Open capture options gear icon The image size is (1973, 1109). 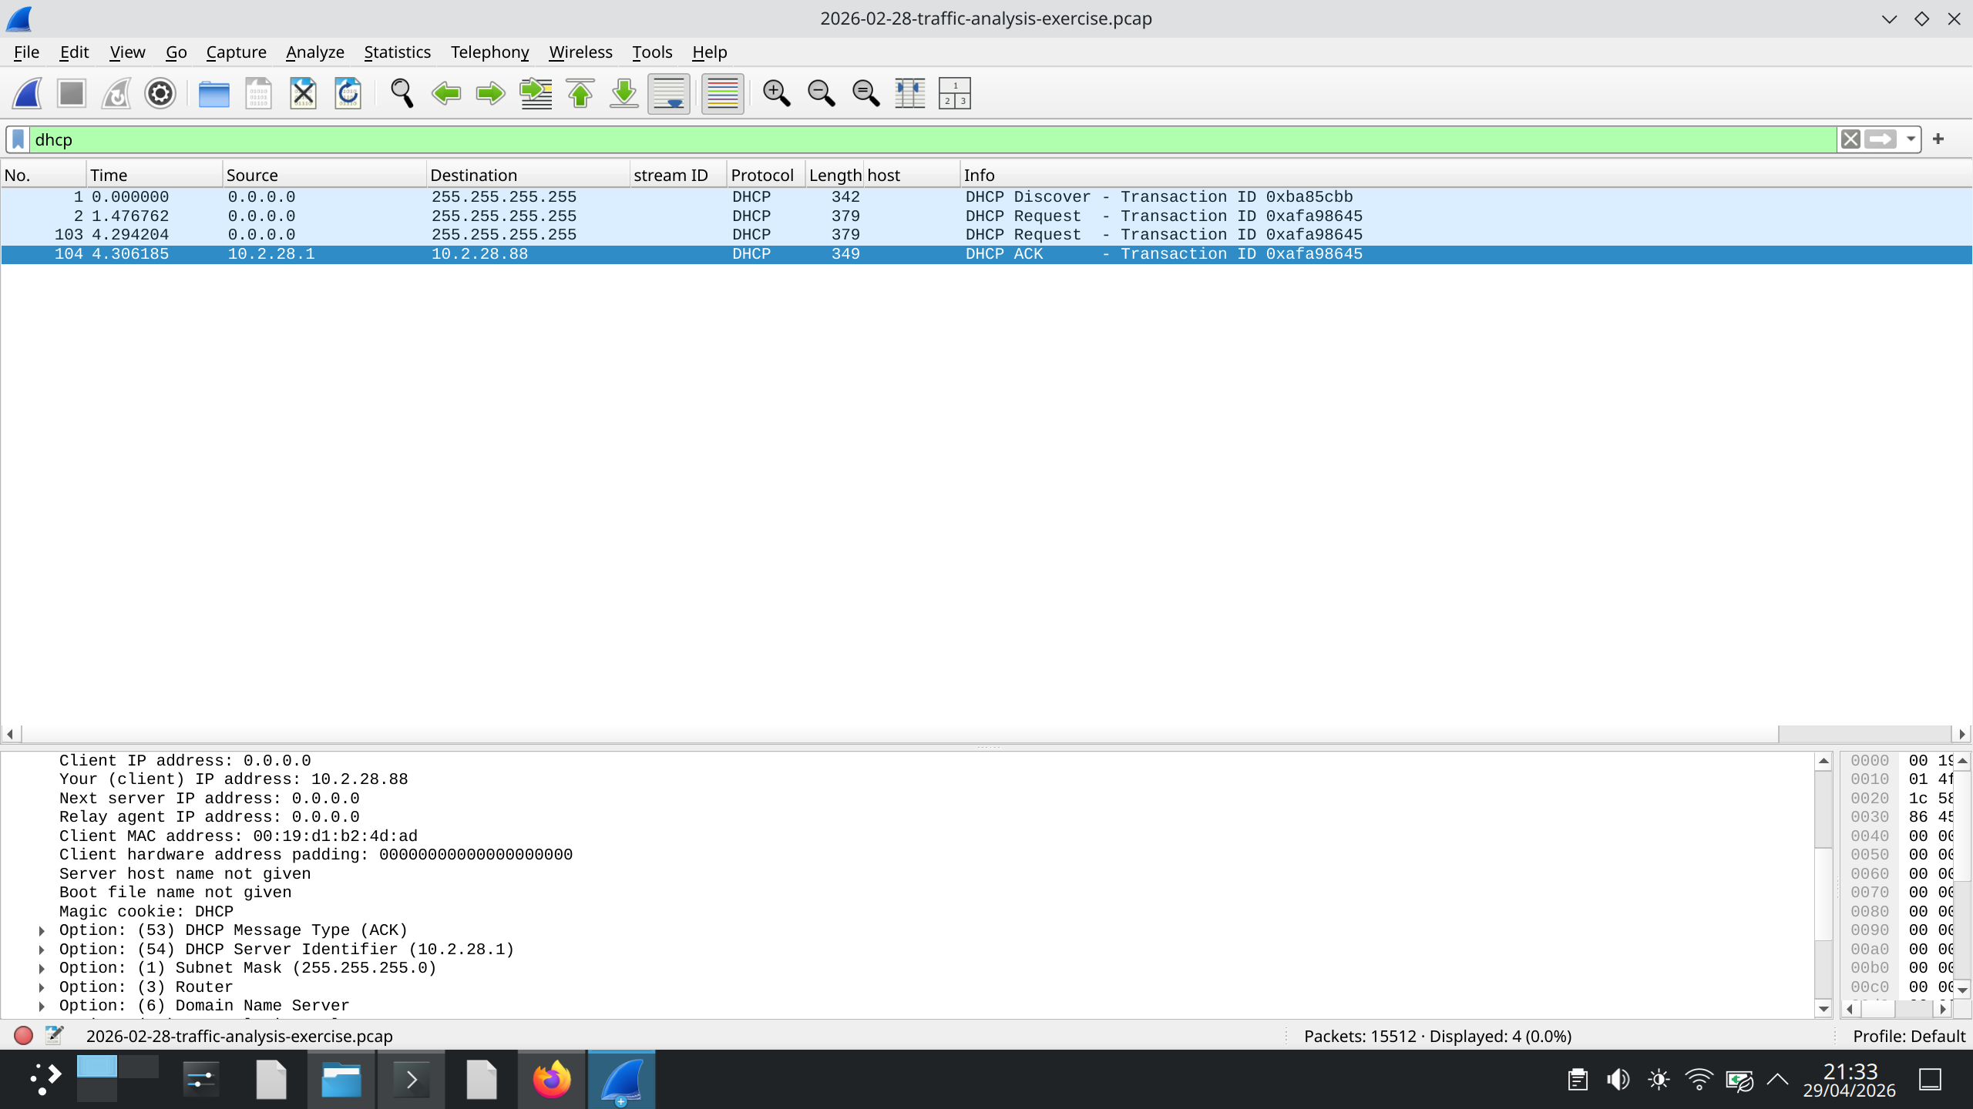pos(160,94)
